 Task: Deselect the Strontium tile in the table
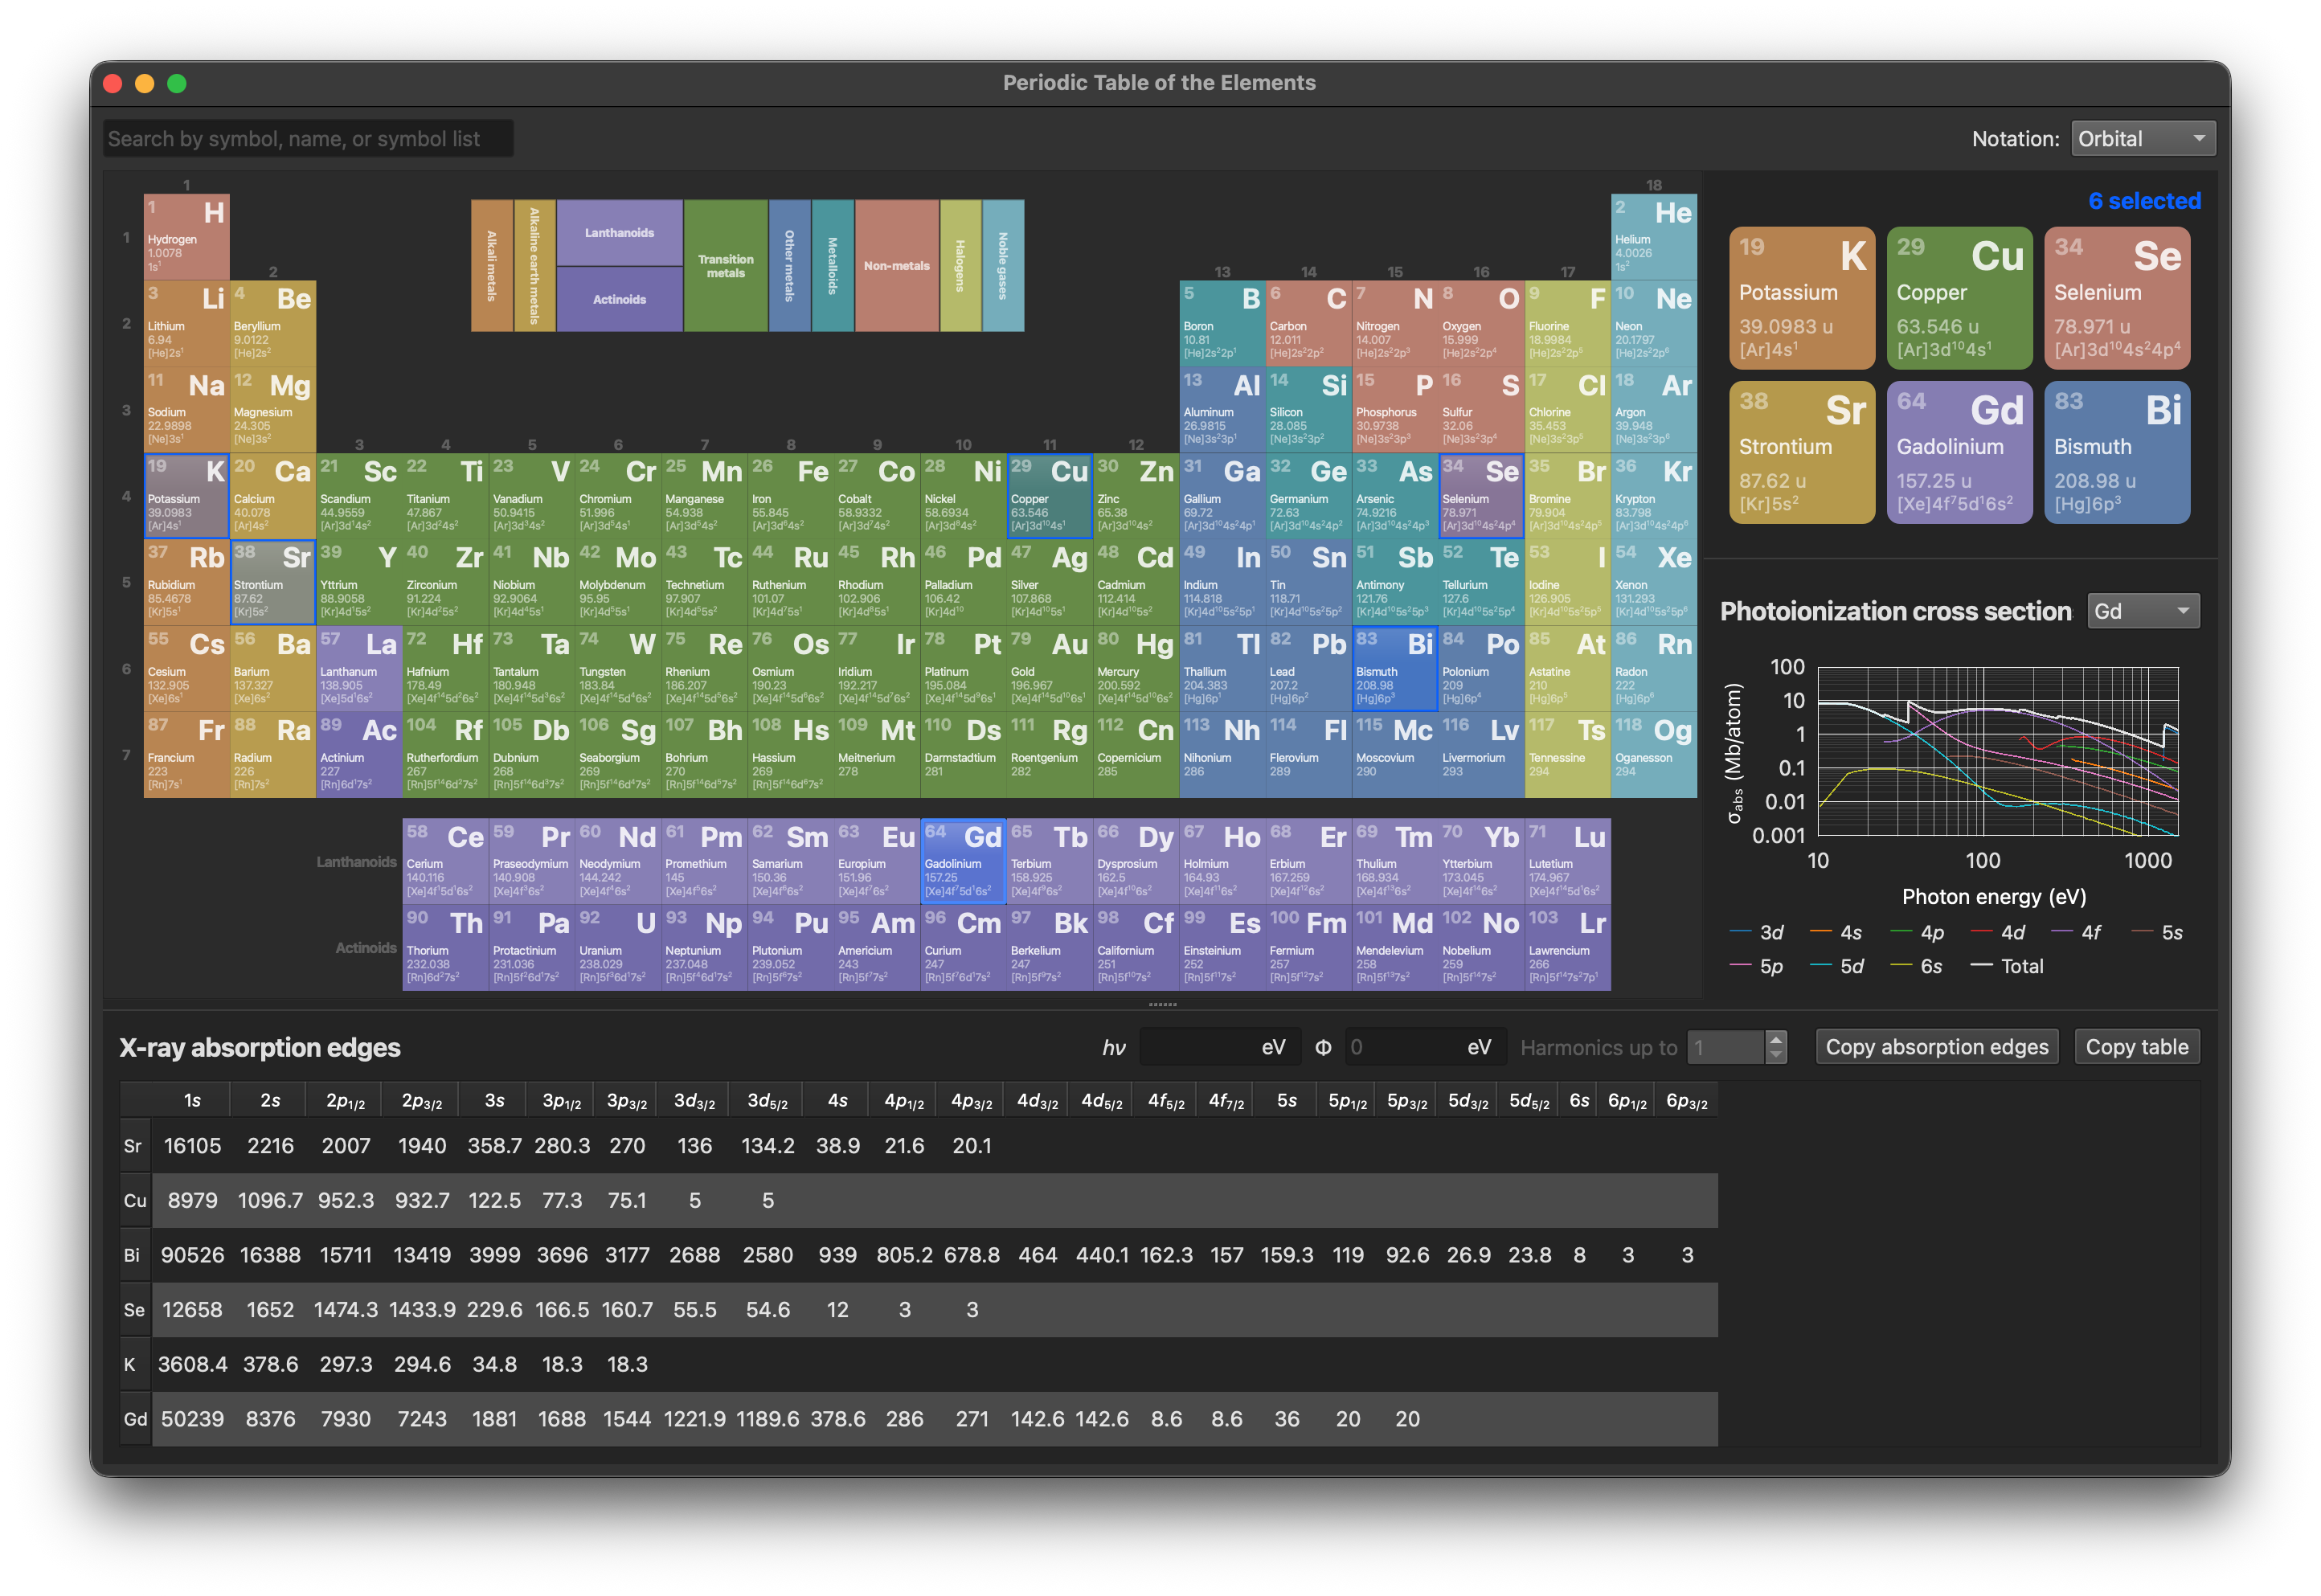tap(273, 582)
